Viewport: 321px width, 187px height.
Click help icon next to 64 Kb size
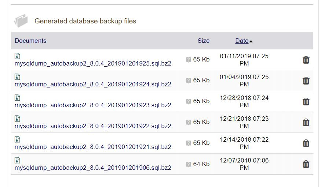pyautogui.click(x=189, y=164)
